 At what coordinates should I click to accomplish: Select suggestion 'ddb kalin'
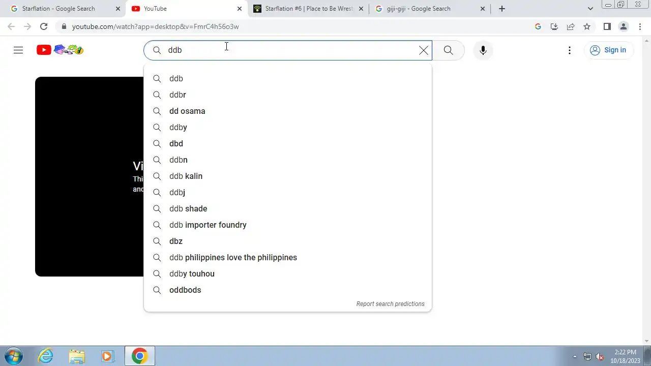(x=288, y=176)
